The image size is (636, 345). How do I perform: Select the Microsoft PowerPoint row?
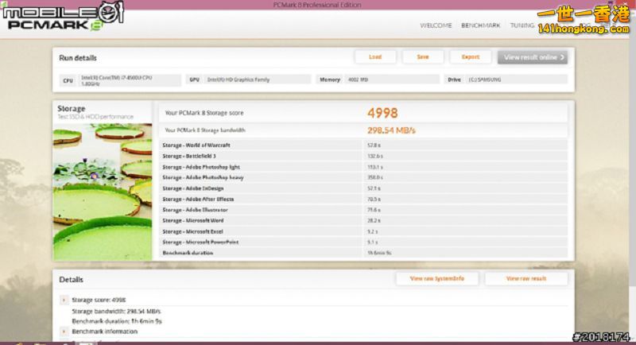(x=363, y=242)
